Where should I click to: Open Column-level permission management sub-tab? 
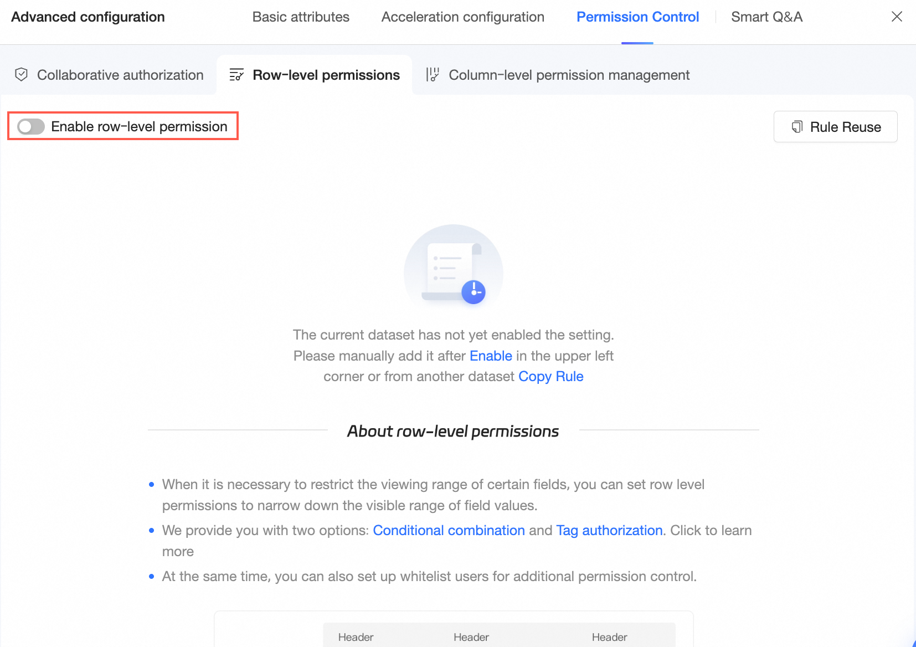tap(569, 75)
